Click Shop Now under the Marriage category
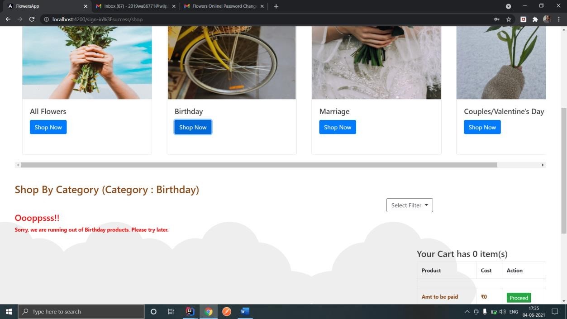The image size is (567, 319). [x=337, y=127]
